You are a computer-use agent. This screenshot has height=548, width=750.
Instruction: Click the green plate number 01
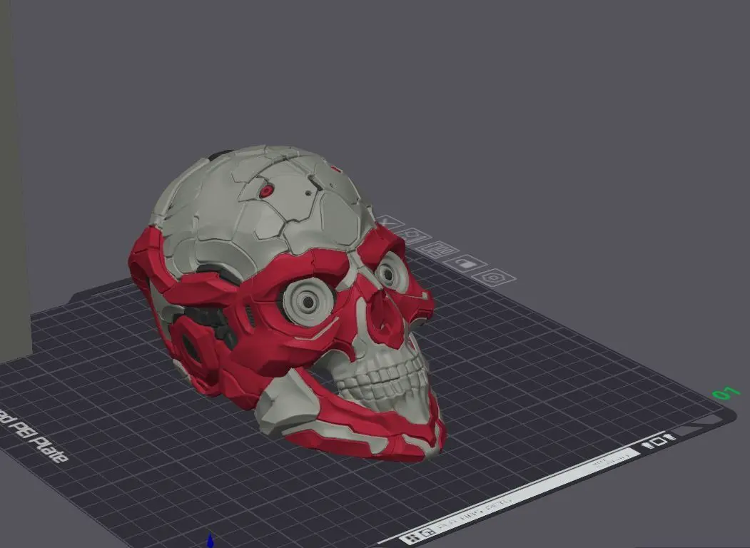pyautogui.click(x=726, y=393)
